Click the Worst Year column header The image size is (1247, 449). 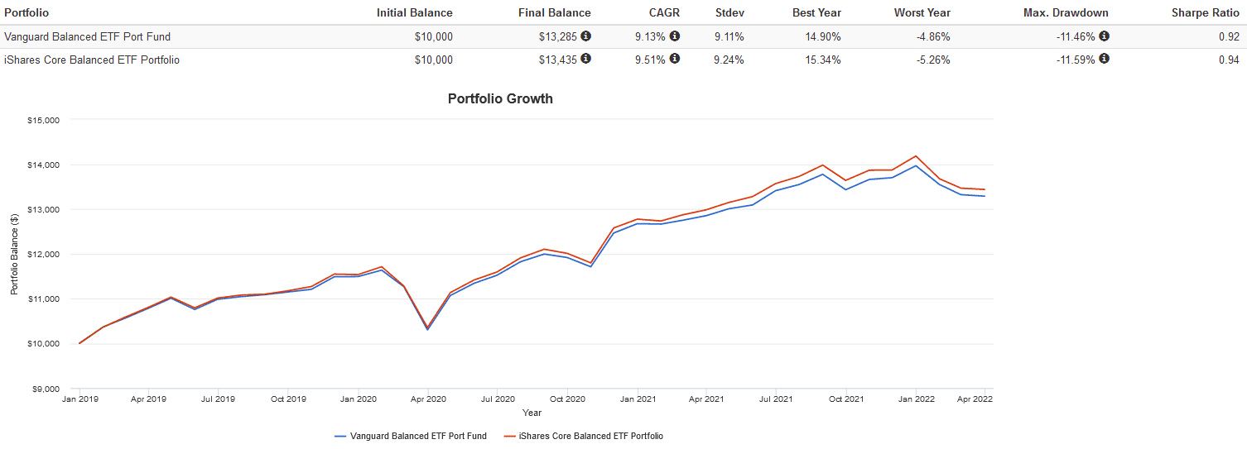pos(922,13)
